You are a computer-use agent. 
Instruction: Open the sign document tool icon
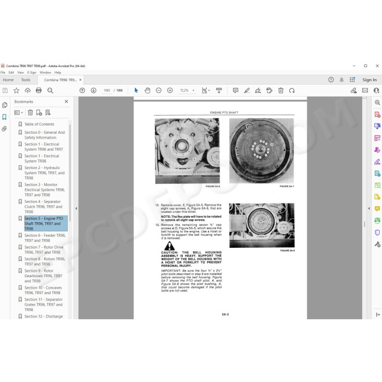click(x=258, y=91)
